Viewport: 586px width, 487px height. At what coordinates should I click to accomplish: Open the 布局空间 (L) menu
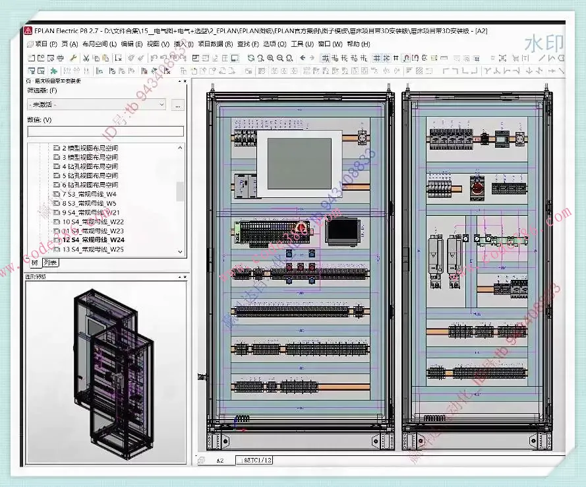[x=100, y=44]
